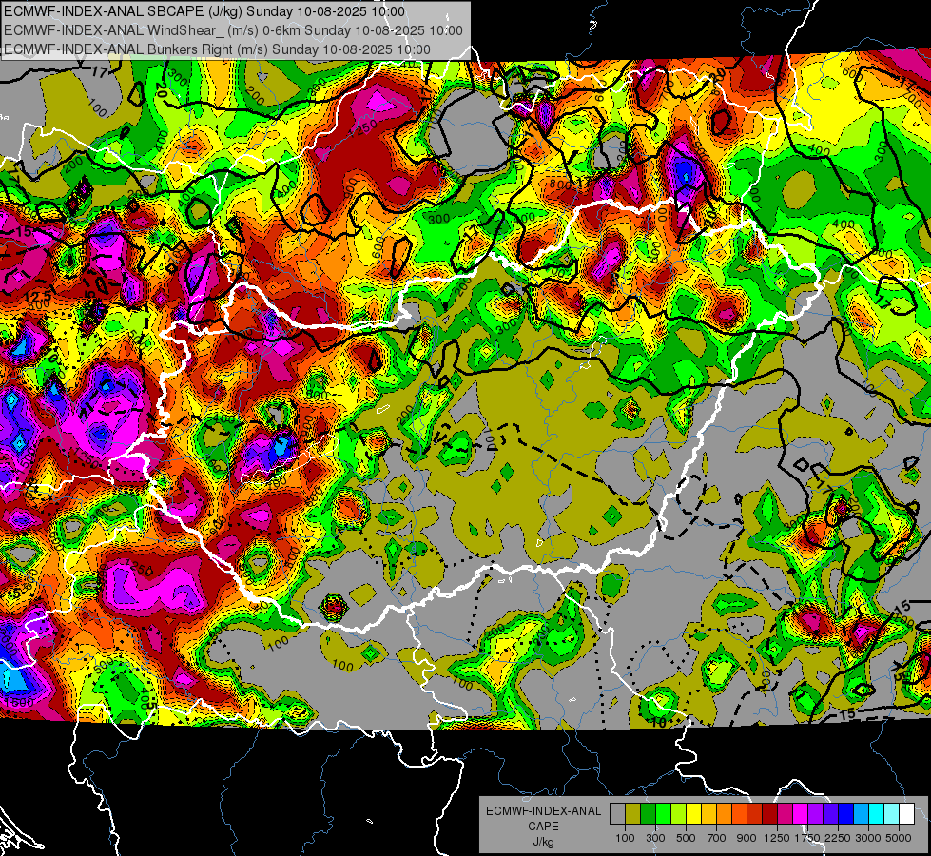Click the legend title ECMWF-INDEX-ANAL
Image resolution: width=931 pixels, height=856 pixels.
543,811
